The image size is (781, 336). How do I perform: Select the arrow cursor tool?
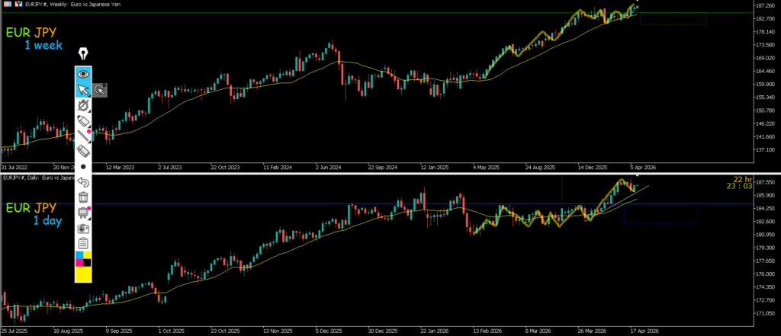point(83,90)
